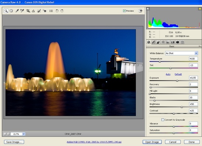
Task: Open the Presets panel tab
Action: [182, 42]
